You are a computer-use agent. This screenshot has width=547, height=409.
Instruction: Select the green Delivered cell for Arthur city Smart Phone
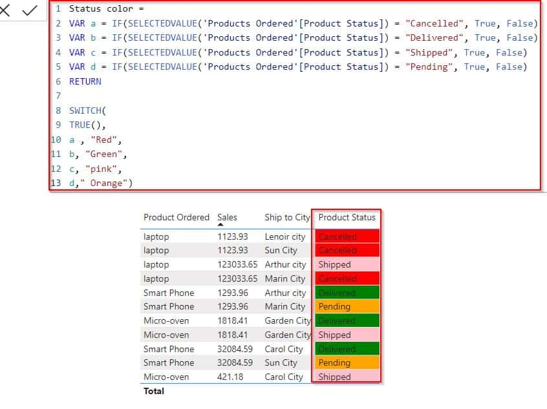coord(347,293)
